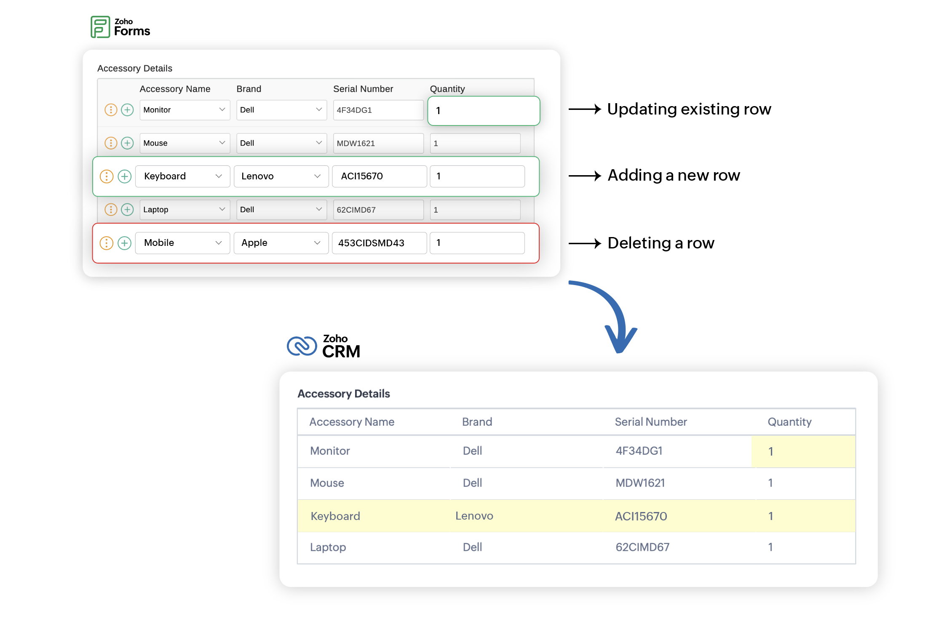Open the Dell brand dropdown in Laptop row
Viewport: 931px width, 624px height.
tap(281, 210)
